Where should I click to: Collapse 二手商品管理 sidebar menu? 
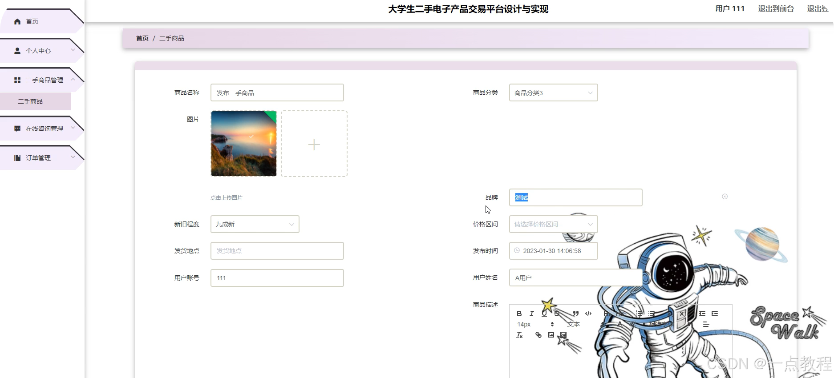click(42, 80)
